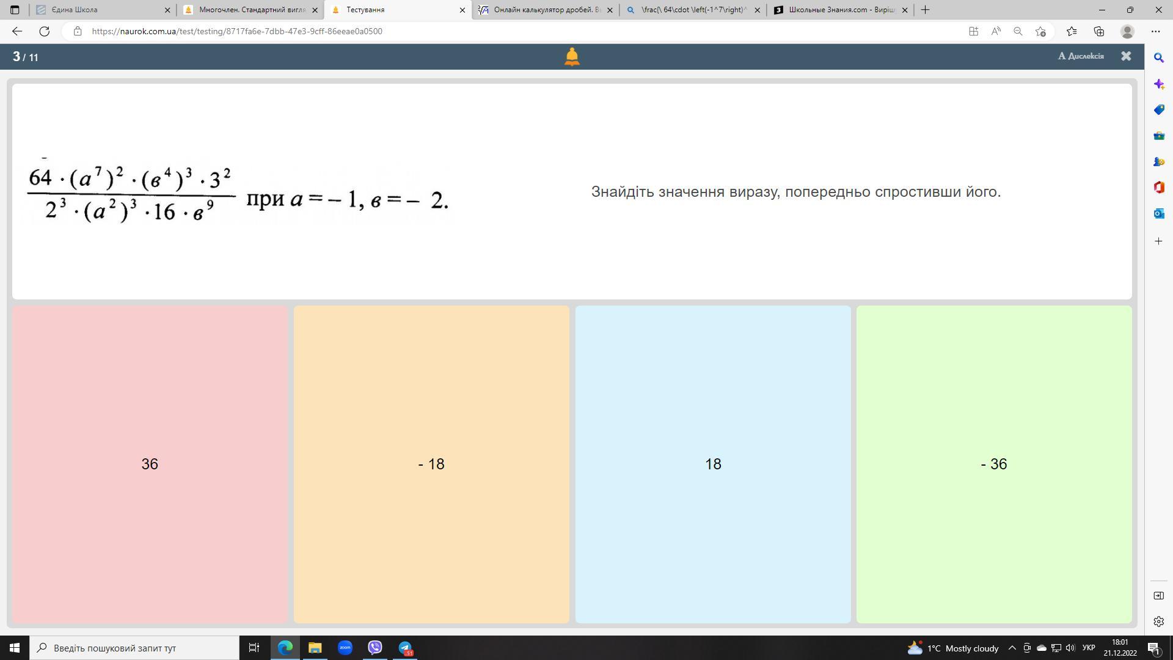Open Copilot sparkle icon in sidebar
The height and width of the screenshot is (660, 1173).
[x=1158, y=84]
